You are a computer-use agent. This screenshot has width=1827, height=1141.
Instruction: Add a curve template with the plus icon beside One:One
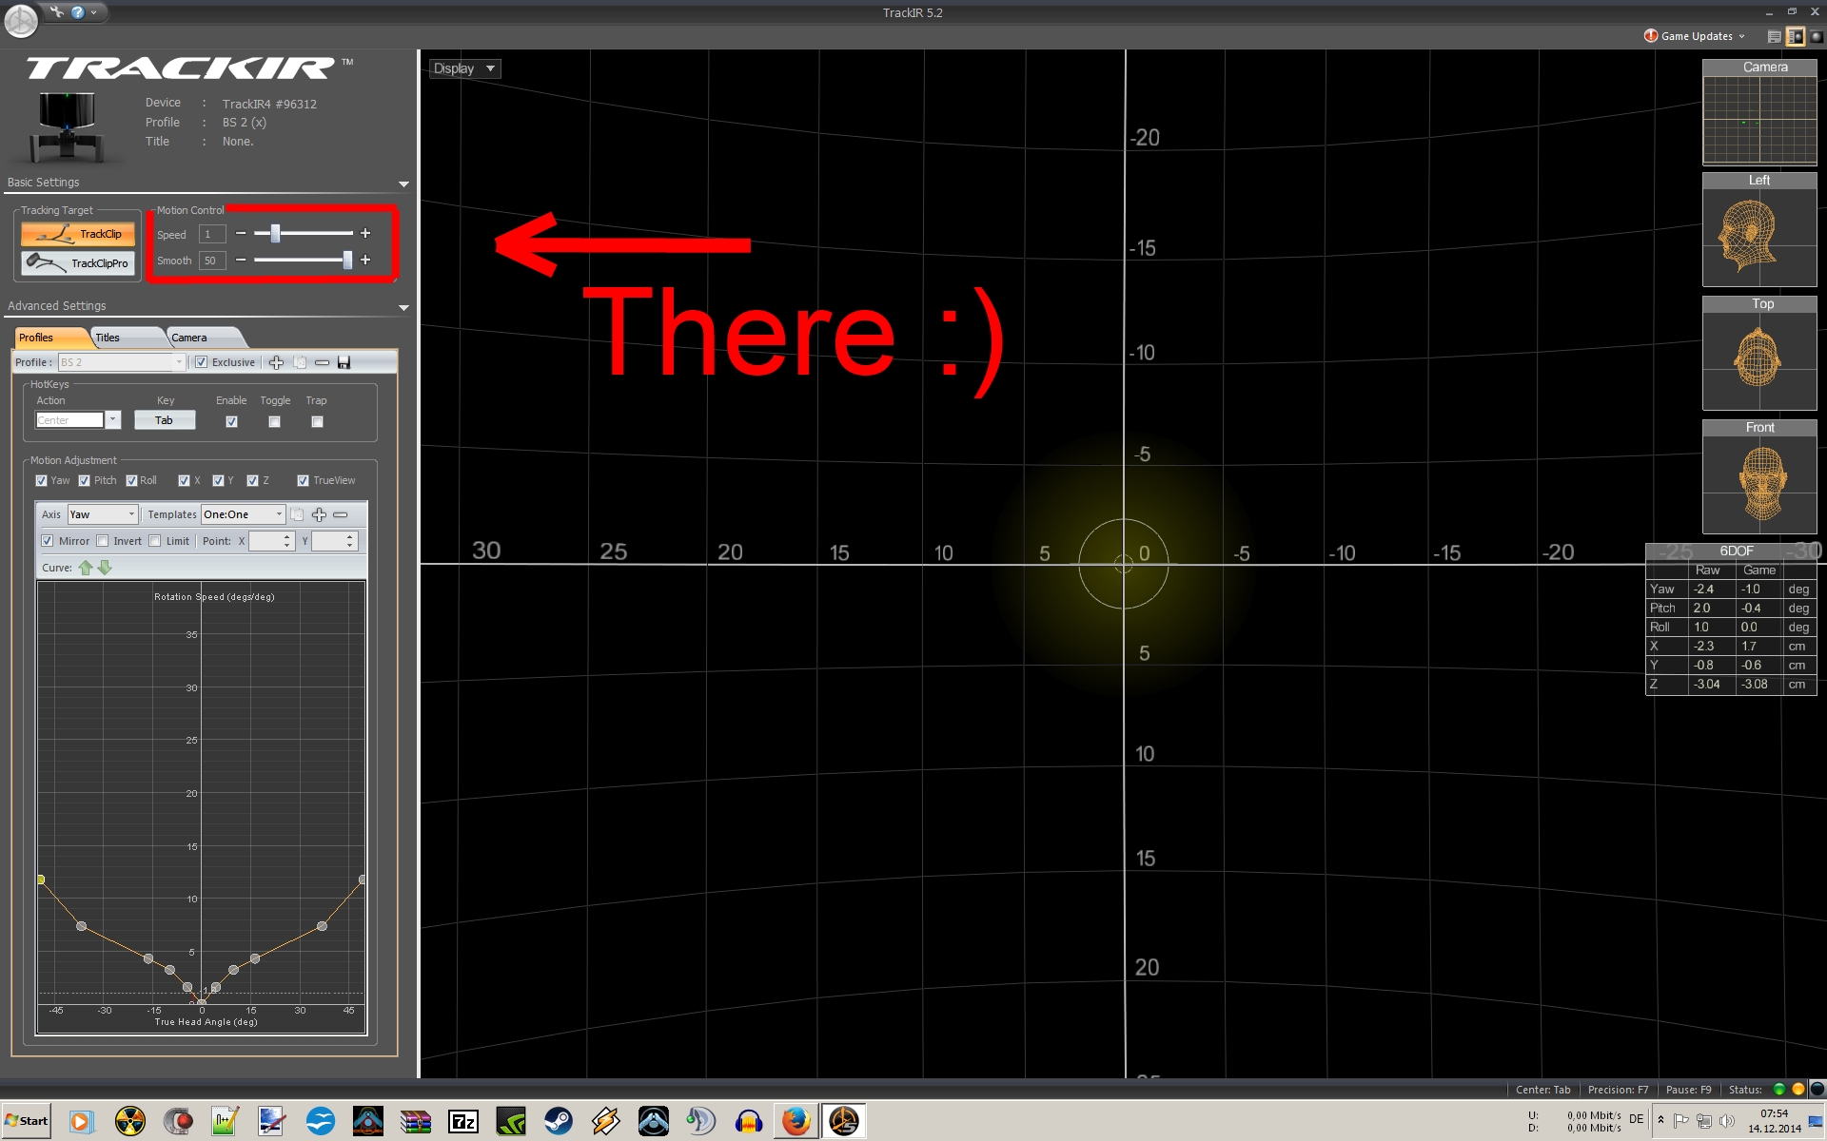319,514
